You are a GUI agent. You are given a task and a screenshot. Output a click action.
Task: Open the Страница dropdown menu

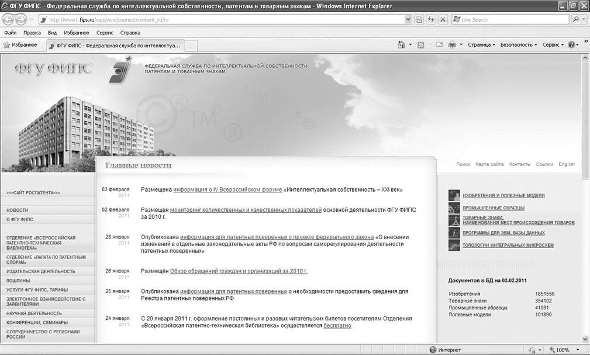point(481,45)
